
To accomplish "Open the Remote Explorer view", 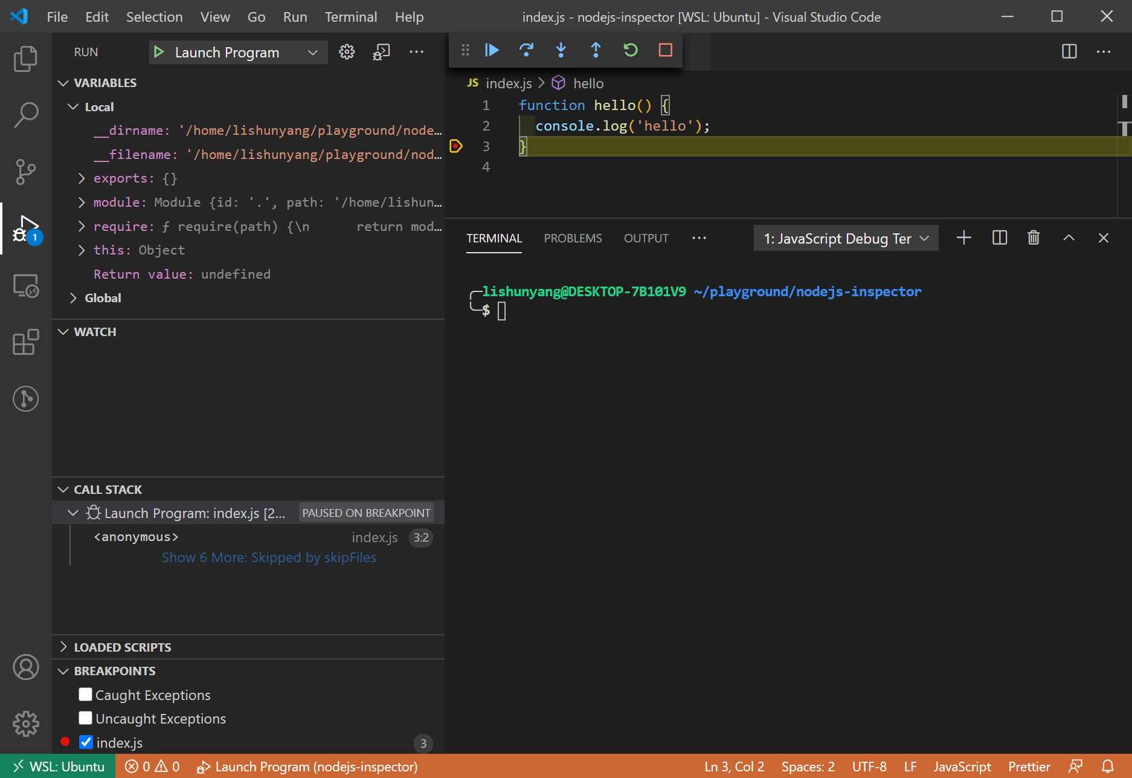I will coord(25,285).
